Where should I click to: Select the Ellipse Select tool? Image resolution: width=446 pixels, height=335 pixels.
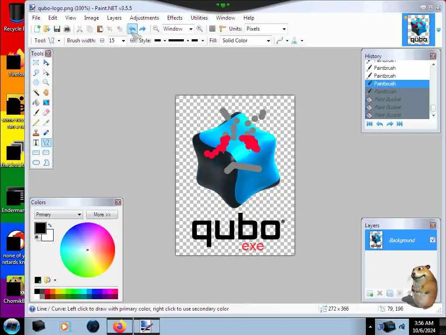(x=36, y=82)
